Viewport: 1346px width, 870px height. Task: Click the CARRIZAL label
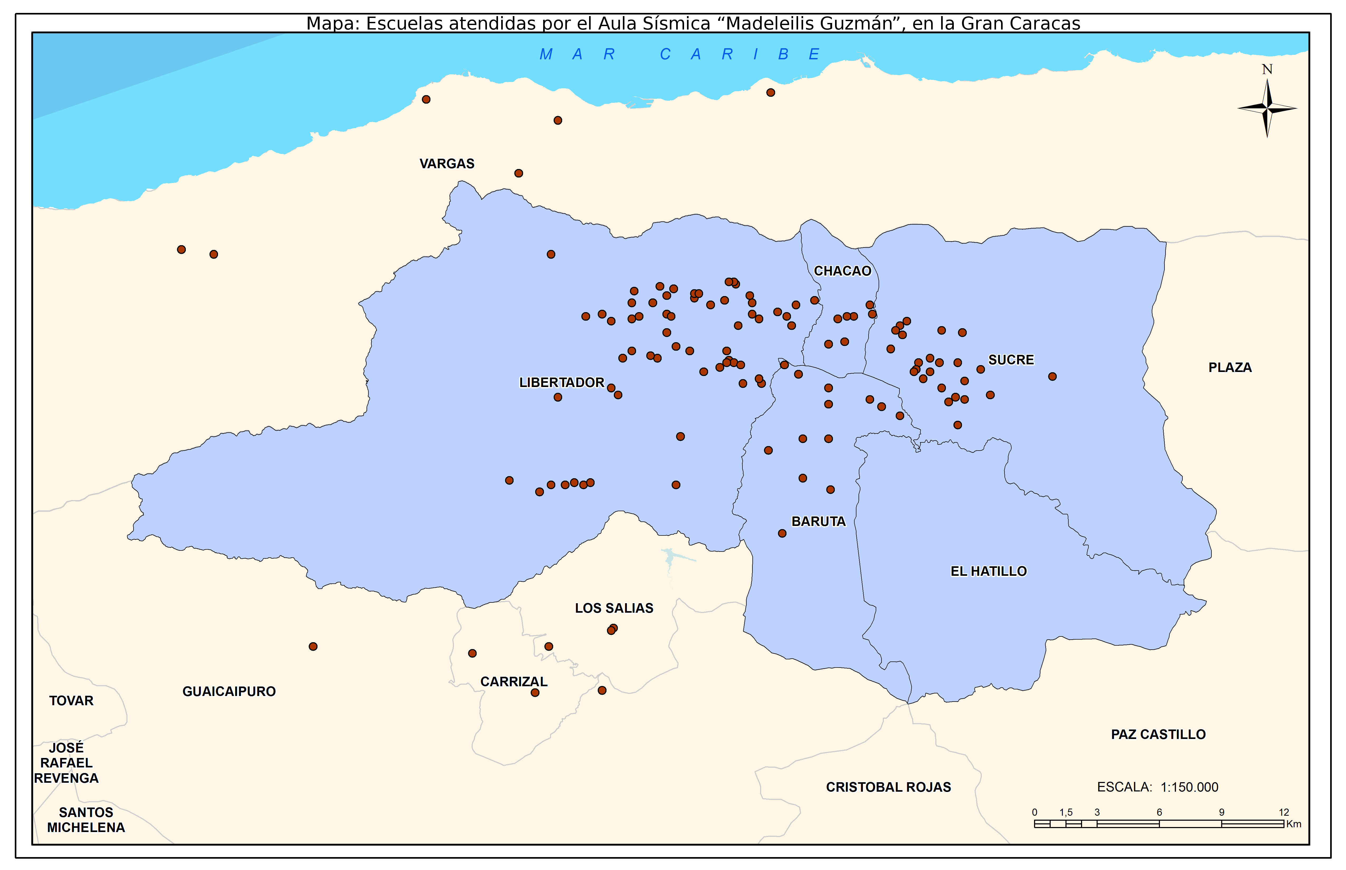pos(514,681)
